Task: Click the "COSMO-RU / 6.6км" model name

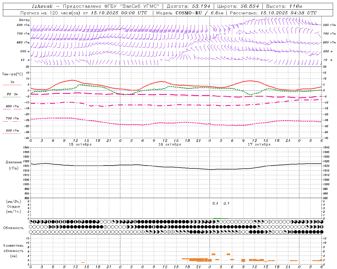Action: [x=200, y=13]
